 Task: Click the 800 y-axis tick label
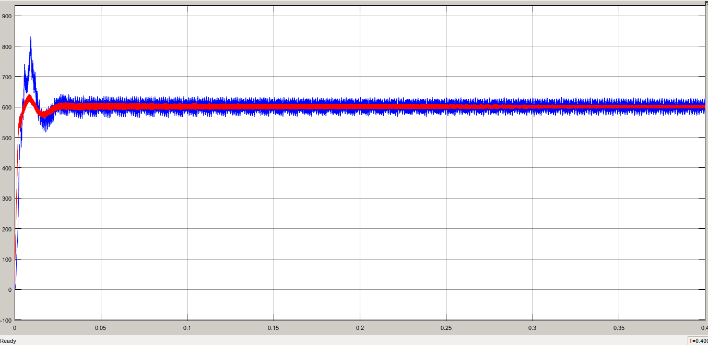pos(7,46)
